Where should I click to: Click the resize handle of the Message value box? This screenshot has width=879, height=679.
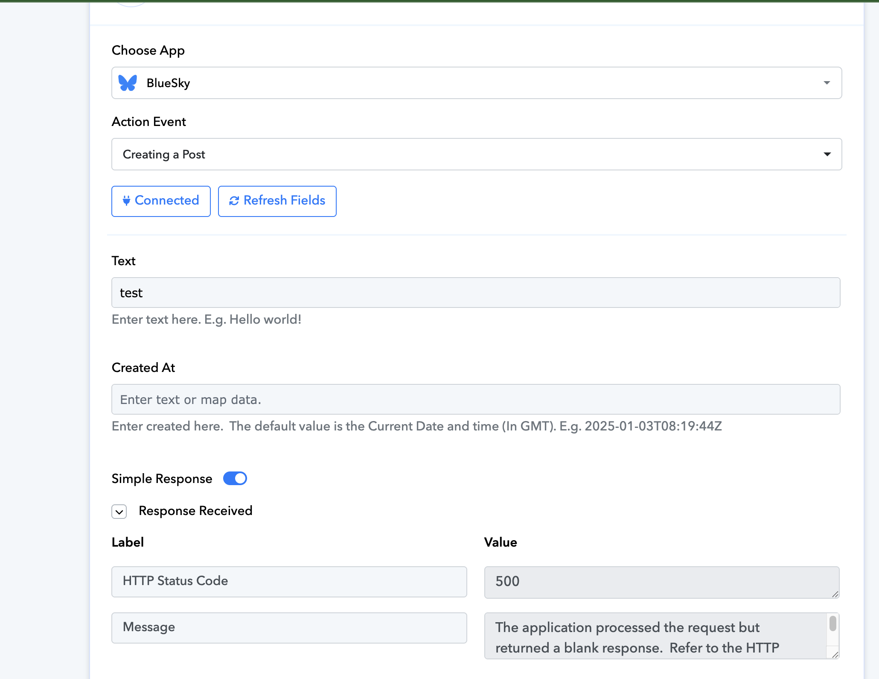[835, 655]
